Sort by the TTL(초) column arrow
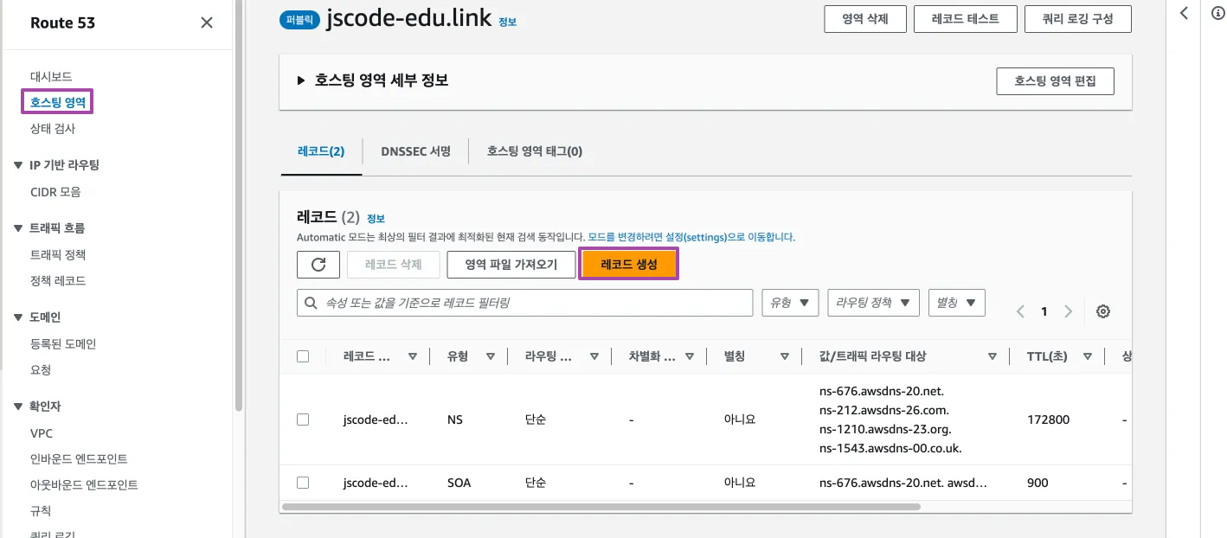Image resolution: width=1227 pixels, height=538 pixels. (x=1088, y=356)
